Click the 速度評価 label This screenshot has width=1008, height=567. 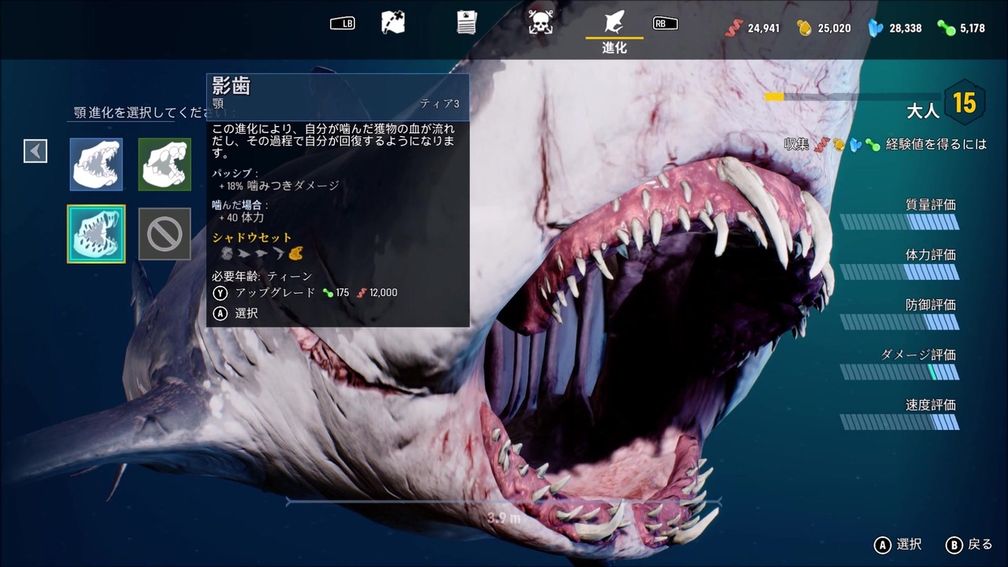(x=931, y=405)
